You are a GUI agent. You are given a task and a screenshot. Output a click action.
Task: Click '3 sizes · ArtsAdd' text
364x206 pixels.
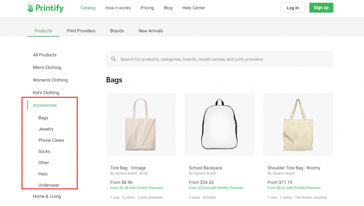[x=202, y=197]
